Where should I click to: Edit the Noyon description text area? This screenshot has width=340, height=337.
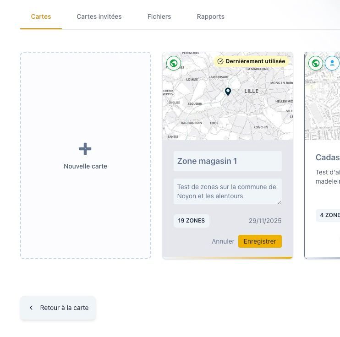228,191
